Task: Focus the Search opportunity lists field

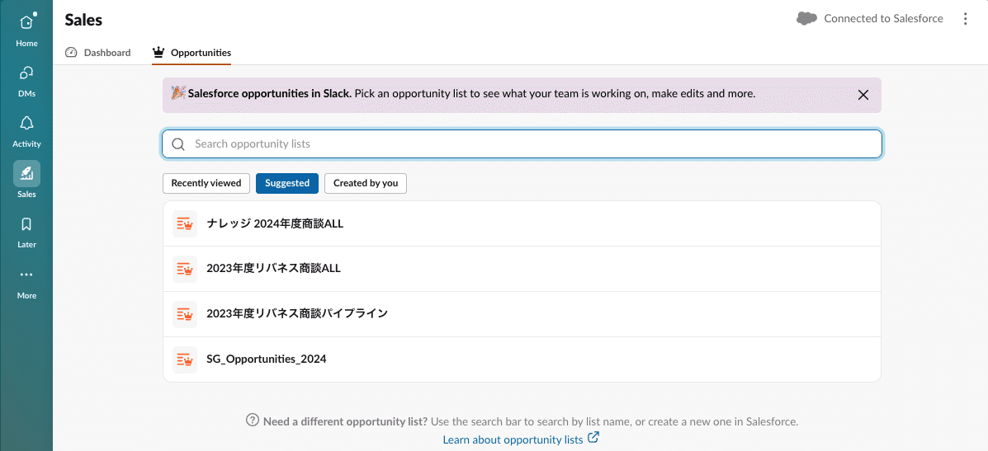Action: click(522, 144)
